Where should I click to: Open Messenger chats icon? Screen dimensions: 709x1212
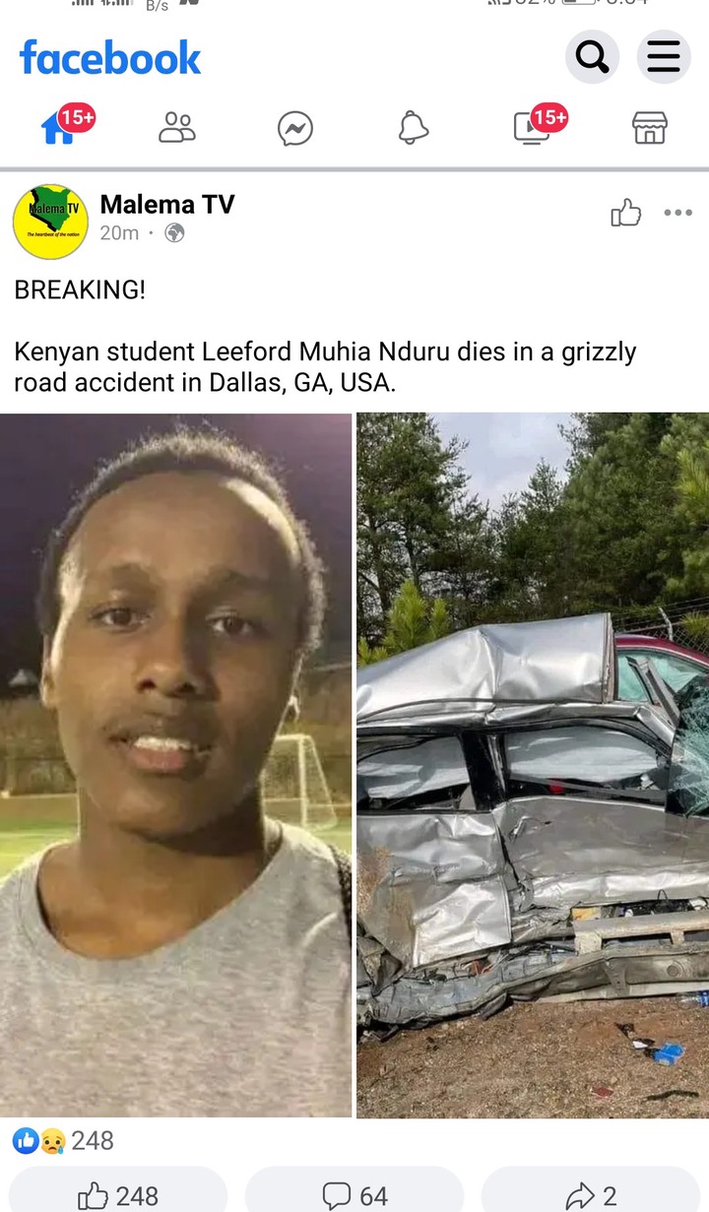click(x=295, y=128)
